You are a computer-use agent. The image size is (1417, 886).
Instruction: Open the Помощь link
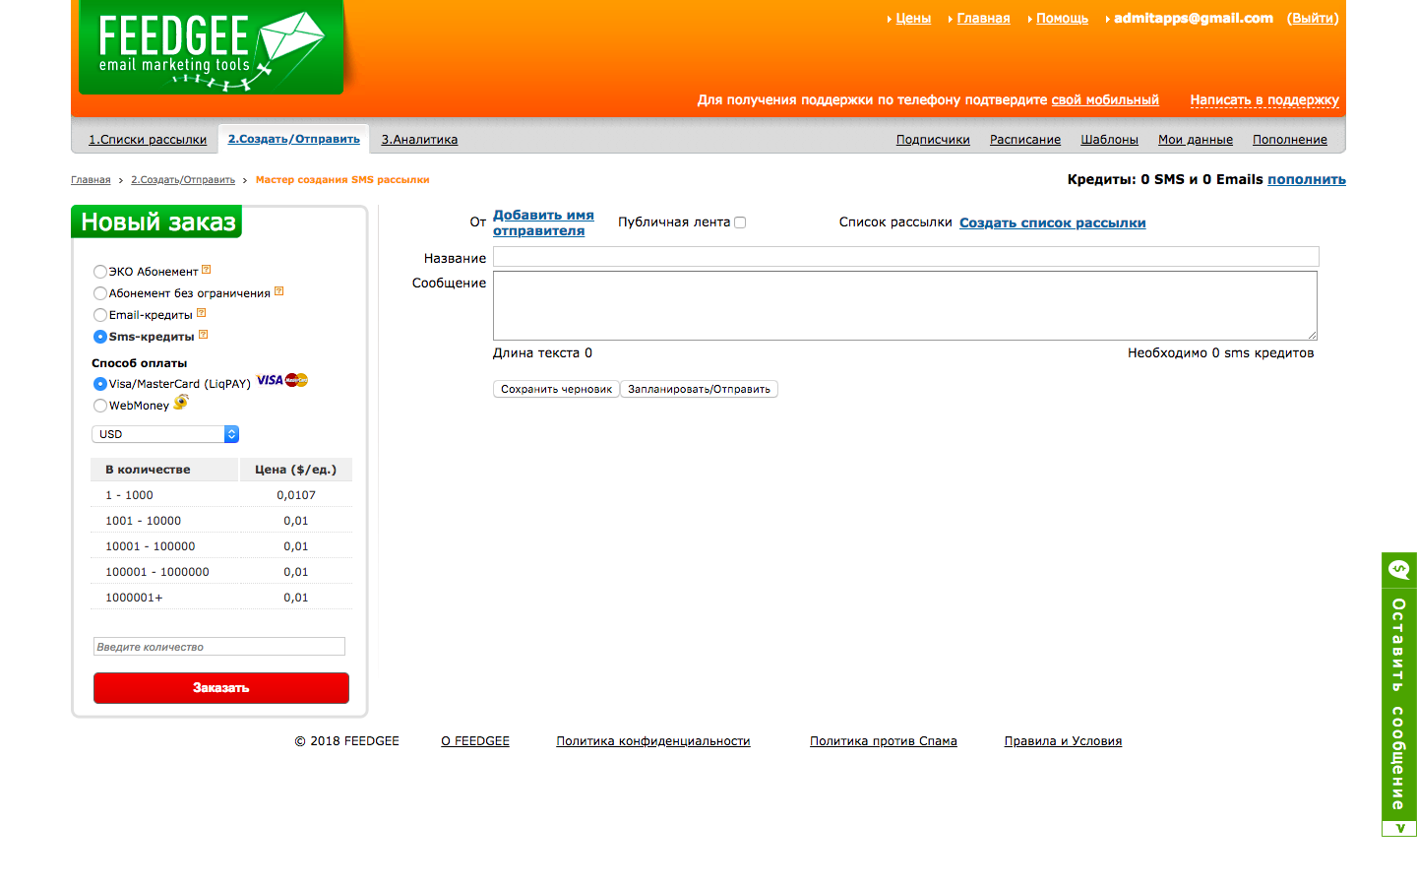[x=1062, y=19]
